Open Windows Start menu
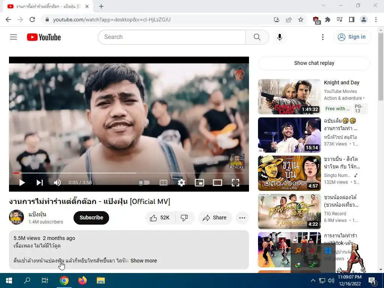Screen dimensions: 384x288 tap(9, 280)
